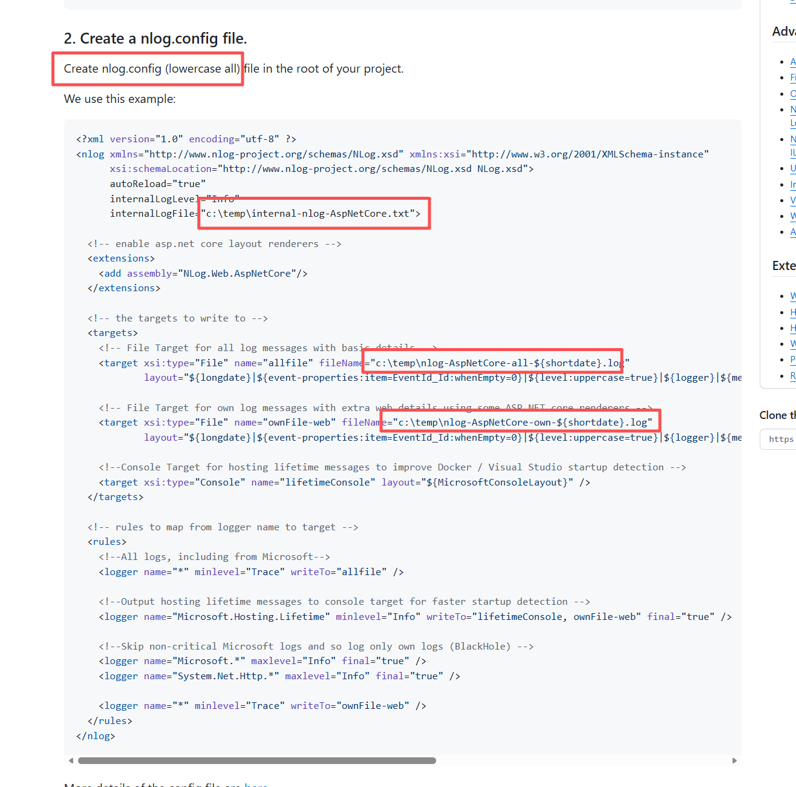Click the heading '2. Create a nlog.config file.'

155,39
